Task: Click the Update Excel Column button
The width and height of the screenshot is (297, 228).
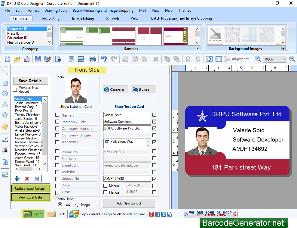Action: [x=30, y=189]
